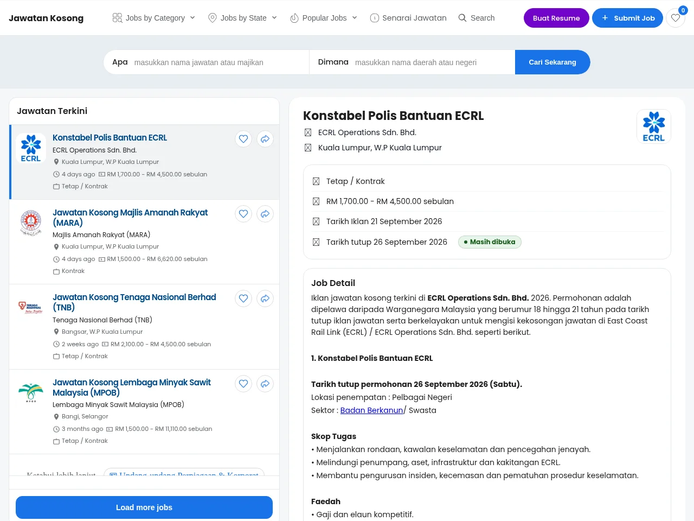694x521 pixels.
Task: Click the Jobs by State pin icon
Action: coord(213,18)
